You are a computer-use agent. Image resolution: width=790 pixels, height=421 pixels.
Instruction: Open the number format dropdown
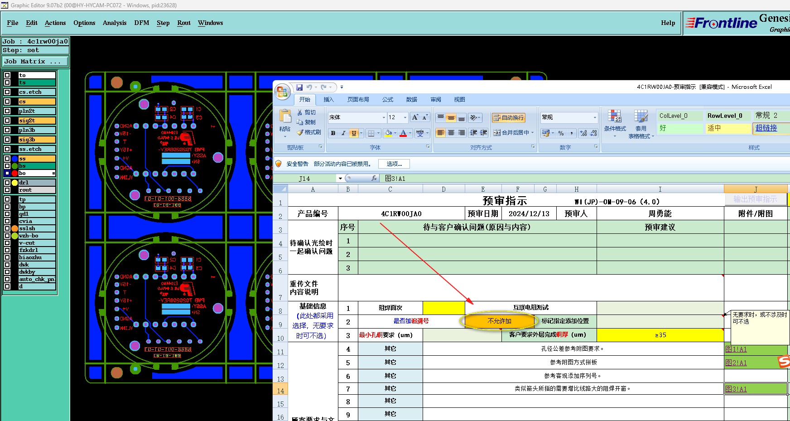[x=595, y=117]
